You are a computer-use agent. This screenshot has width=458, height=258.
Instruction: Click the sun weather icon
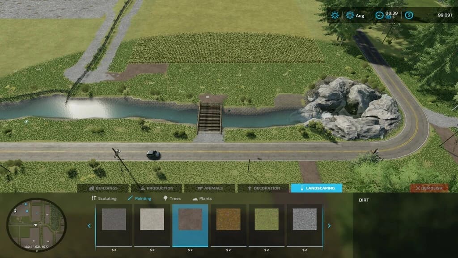(x=335, y=15)
